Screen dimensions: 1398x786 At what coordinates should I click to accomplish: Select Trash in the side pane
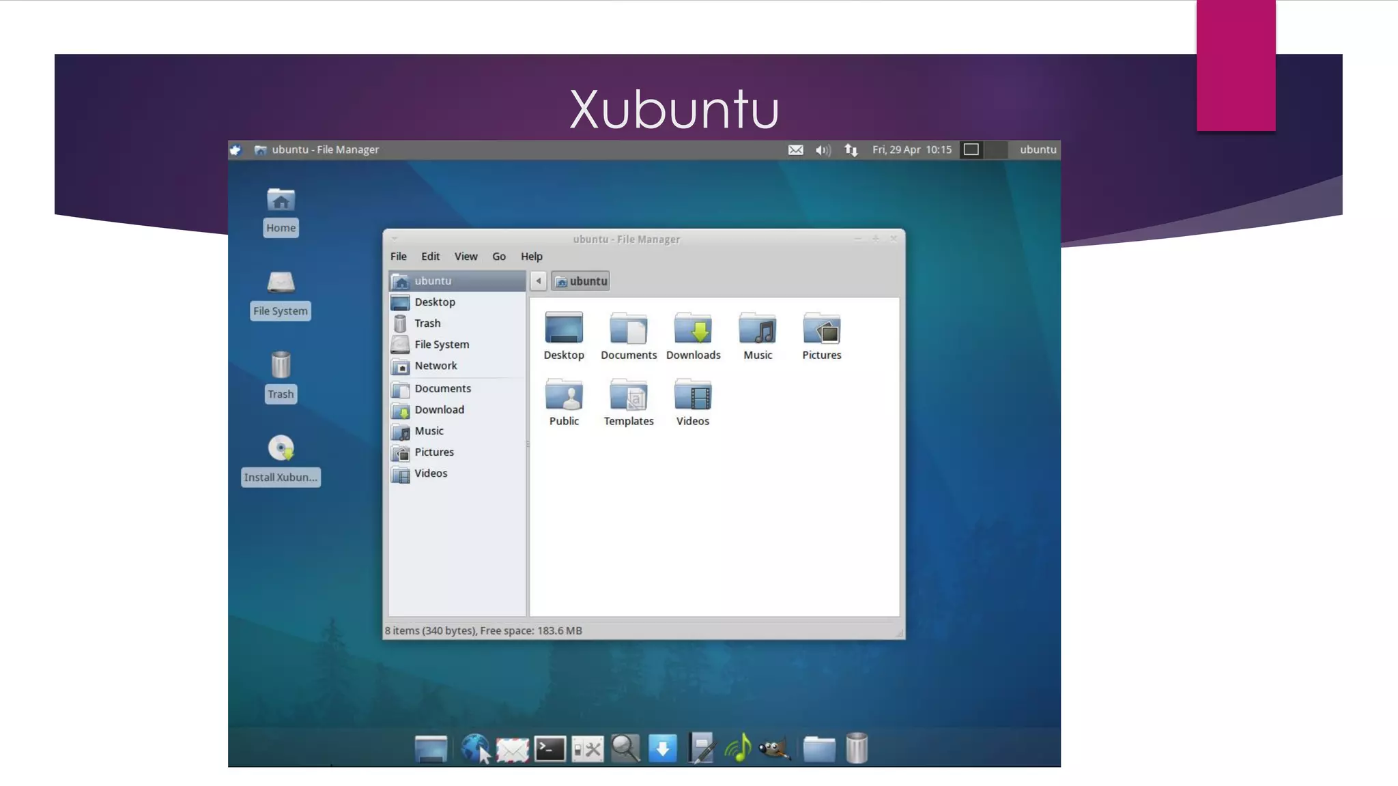(457, 323)
